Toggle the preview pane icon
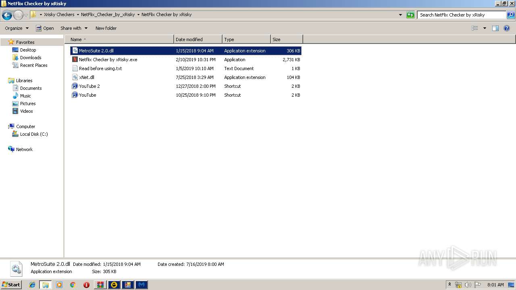The width and height of the screenshot is (516, 290). coord(495,28)
